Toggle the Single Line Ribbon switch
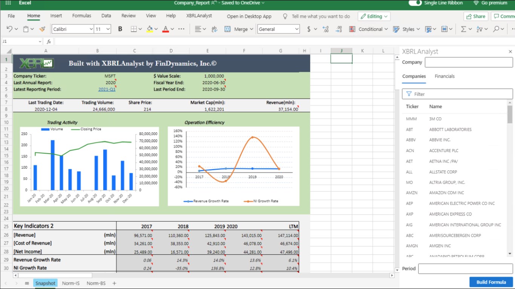 pyautogui.click(x=415, y=3)
